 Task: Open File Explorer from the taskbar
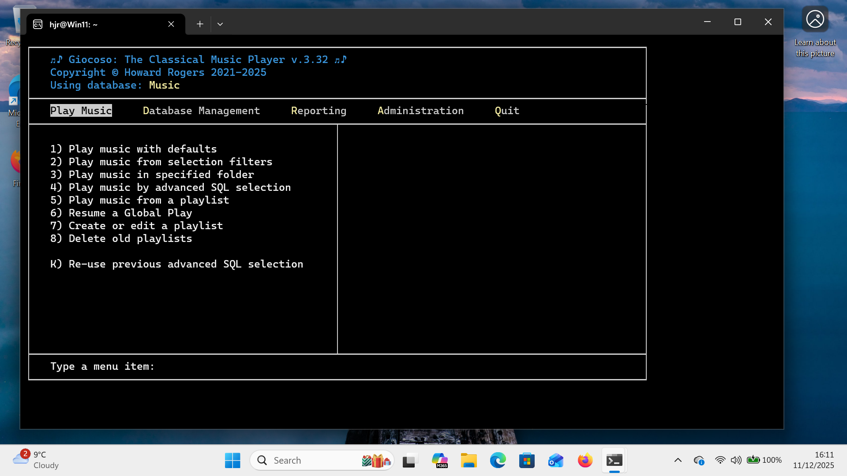[468, 461]
